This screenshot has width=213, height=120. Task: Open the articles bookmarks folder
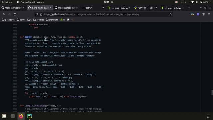[x=39, y=20]
